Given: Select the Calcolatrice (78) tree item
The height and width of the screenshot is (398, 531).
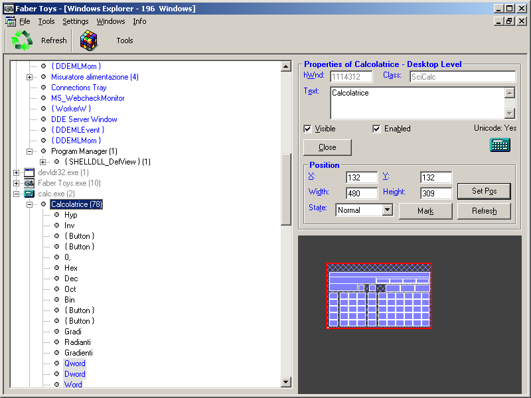Looking at the screenshot, I should coord(76,204).
